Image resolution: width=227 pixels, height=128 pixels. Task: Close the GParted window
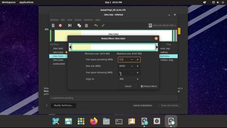click(x=175, y=15)
